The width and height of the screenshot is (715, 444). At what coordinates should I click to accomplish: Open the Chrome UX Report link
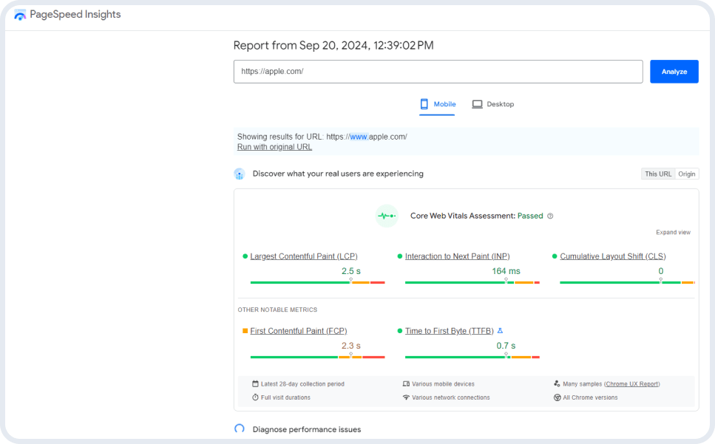pyautogui.click(x=632, y=384)
